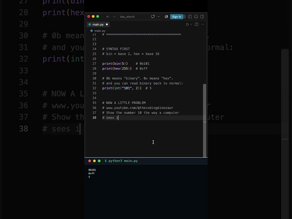The image size is (292, 219).
Task: Maximize the editor window green button
Action: click(98, 16)
